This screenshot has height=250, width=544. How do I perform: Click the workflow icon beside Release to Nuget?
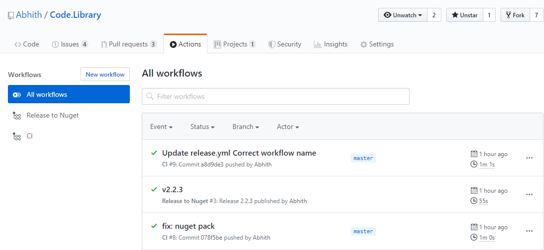(x=17, y=116)
